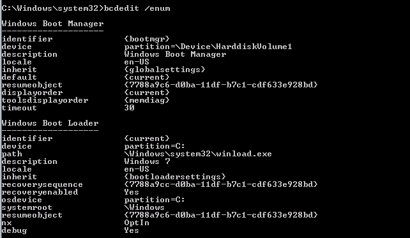Click the {current} value beside default
The image size is (410, 238).
pyautogui.click(x=147, y=77)
